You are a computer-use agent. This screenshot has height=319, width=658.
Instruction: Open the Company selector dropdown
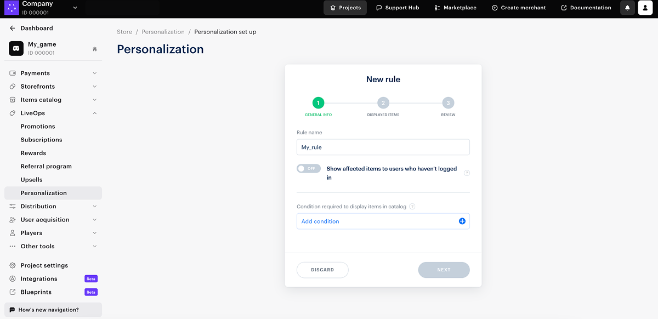75,8
